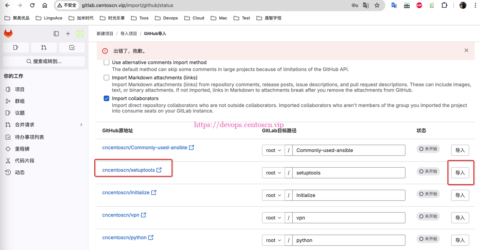Click the plus create-new icon
This screenshot has height=250, width=480.
[x=68, y=34]
